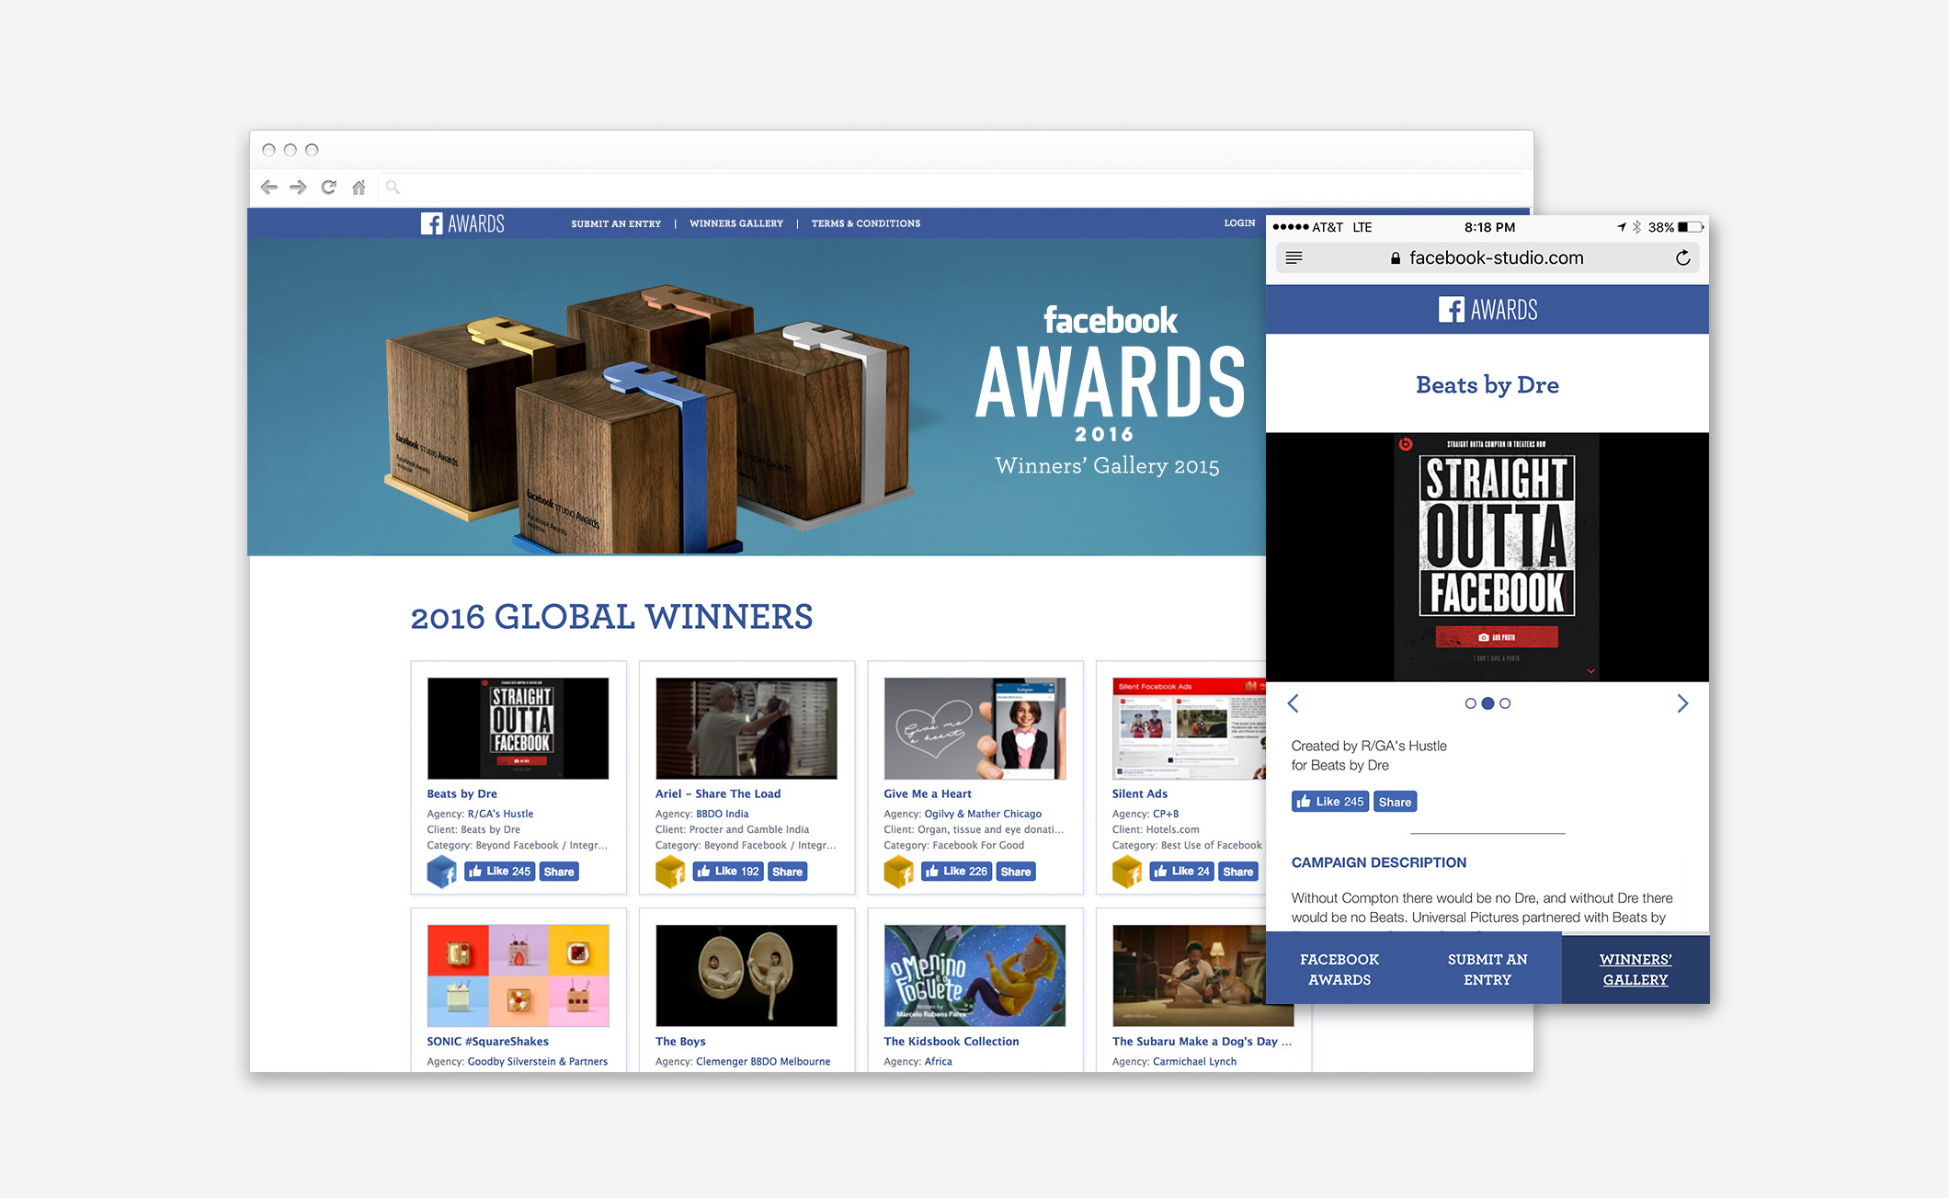The image size is (1949, 1198).
Task: Click the Beats by Dre card title
Action: [x=462, y=793]
